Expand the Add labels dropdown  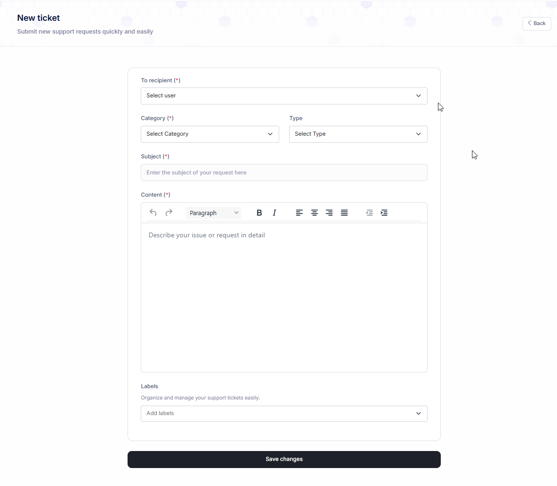click(284, 414)
